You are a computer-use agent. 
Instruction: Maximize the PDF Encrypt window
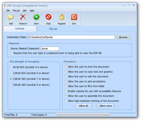coord(129,5)
